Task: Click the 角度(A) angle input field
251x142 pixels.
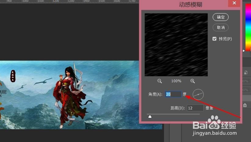Action: pos(173,94)
